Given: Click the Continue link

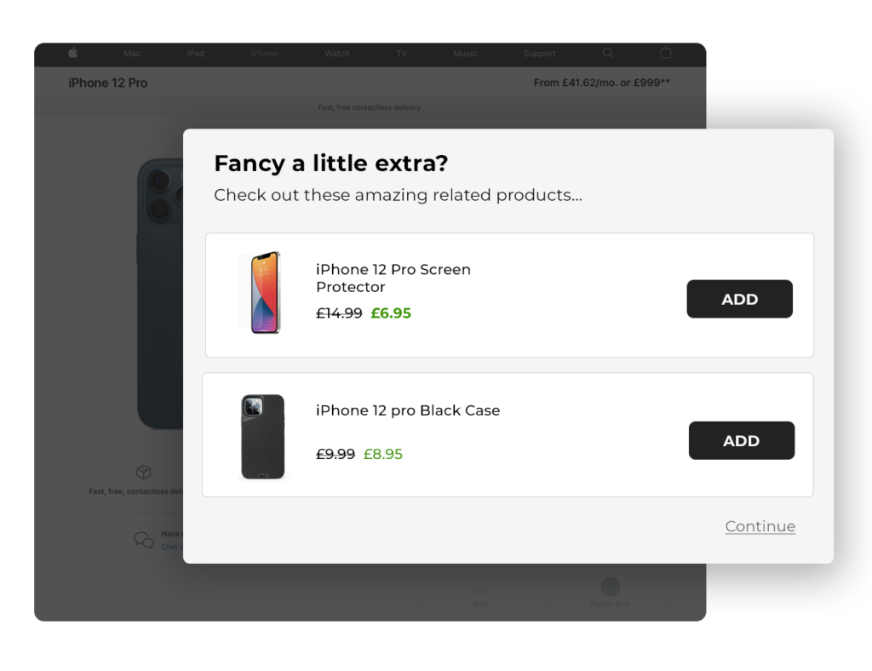Looking at the screenshot, I should (x=760, y=526).
